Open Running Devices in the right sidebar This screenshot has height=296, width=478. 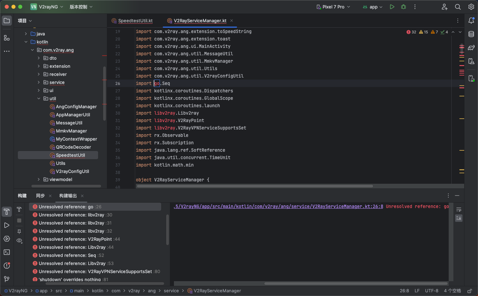[471, 78]
